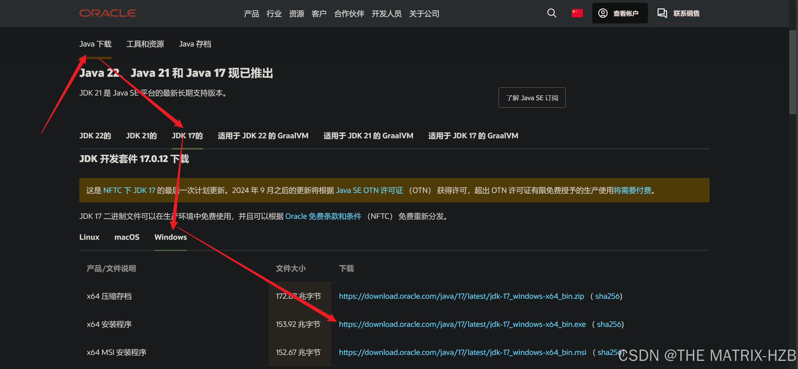Screen dimensions: 798x369
Task: Open the 查看帐户 button
Action: tap(620, 13)
